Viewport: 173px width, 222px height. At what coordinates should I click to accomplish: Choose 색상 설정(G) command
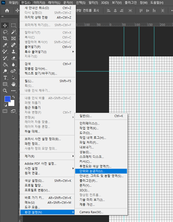click(48, 181)
